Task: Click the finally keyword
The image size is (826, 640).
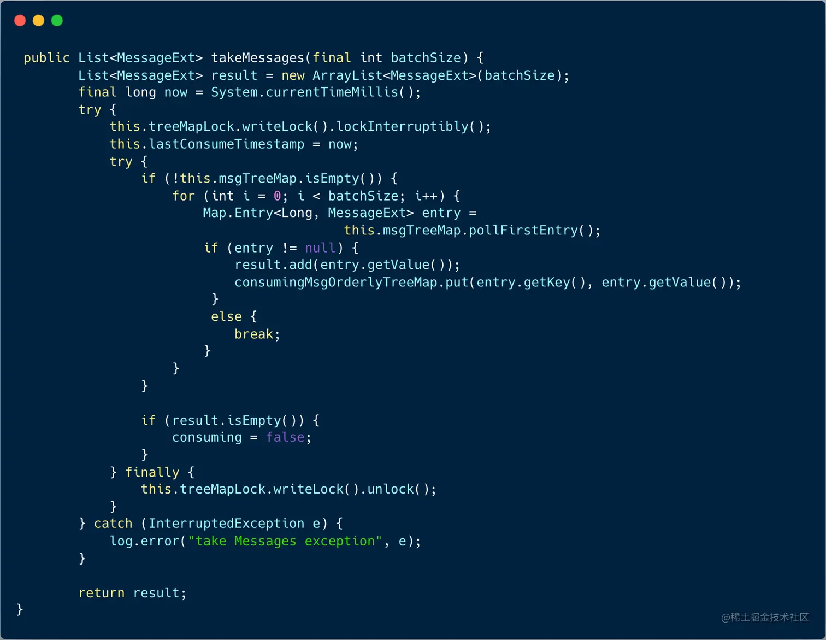Action: (152, 472)
